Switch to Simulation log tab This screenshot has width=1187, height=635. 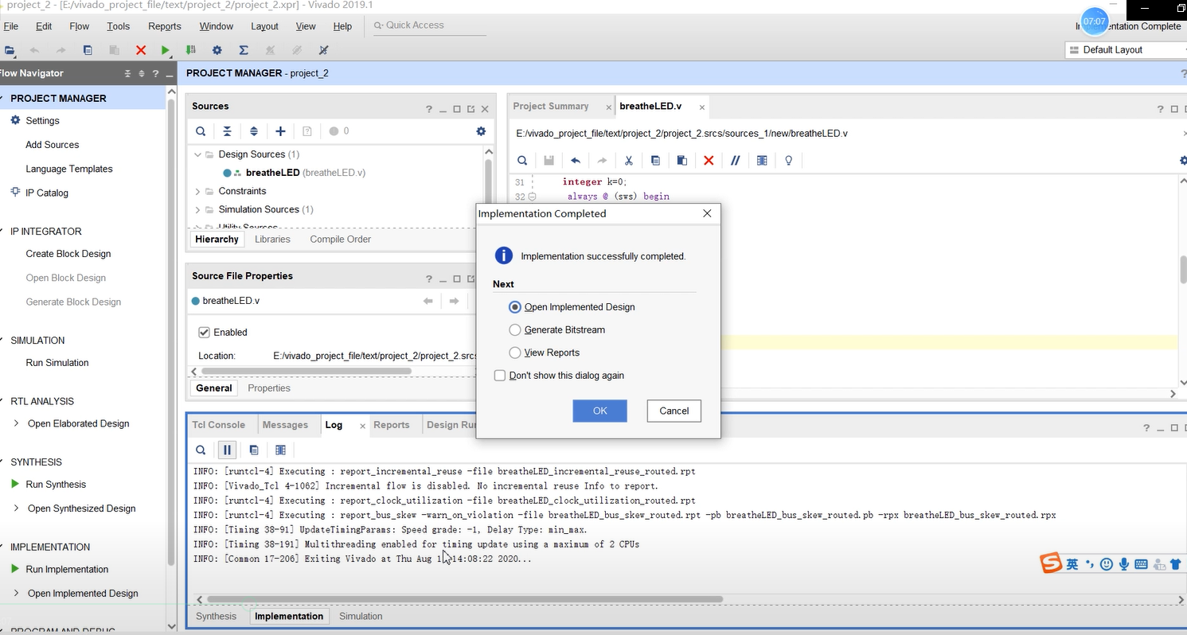pyautogui.click(x=361, y=617)
